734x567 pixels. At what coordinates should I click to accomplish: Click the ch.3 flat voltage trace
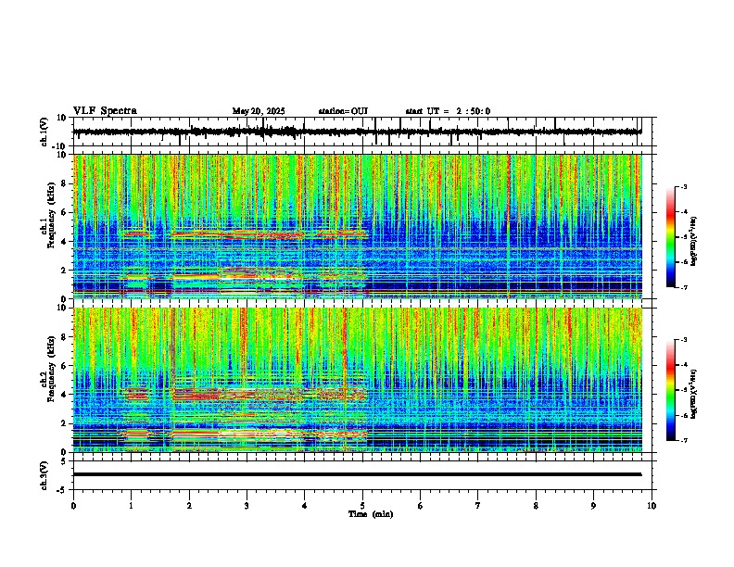click(x=358, y=474)
